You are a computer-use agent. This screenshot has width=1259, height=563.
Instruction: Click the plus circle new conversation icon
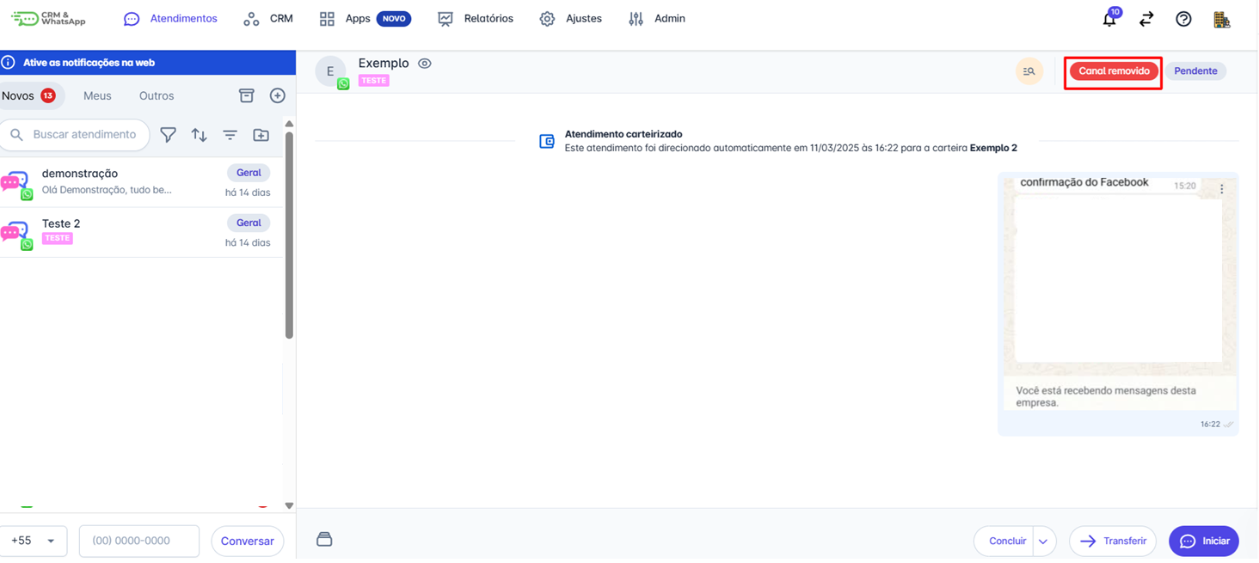click(x=277, y=95)
